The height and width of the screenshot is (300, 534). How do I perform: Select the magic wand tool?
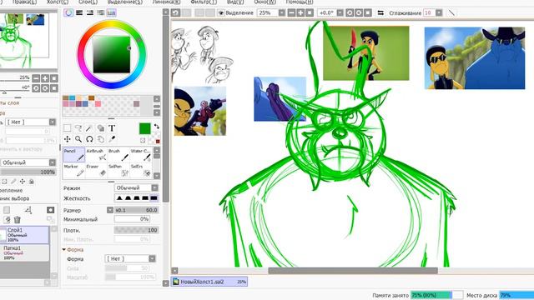89,127
